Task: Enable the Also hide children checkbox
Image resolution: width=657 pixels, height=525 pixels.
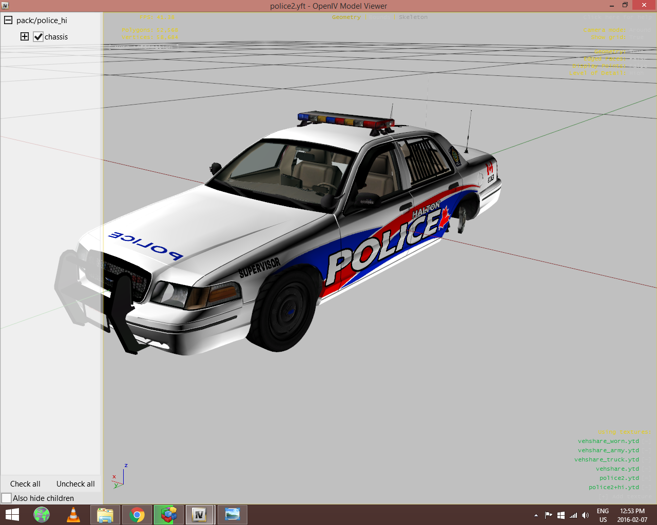Action: click(7, 498)
